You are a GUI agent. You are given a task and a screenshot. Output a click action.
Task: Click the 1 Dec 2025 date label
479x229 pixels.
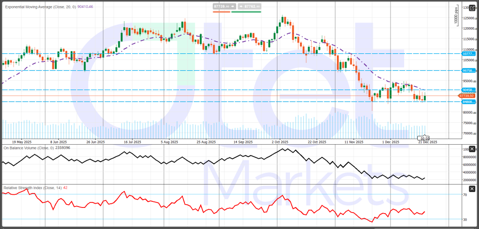(390, 142)
